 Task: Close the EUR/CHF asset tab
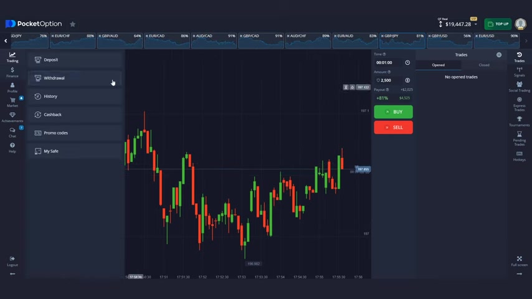[52, 36]
